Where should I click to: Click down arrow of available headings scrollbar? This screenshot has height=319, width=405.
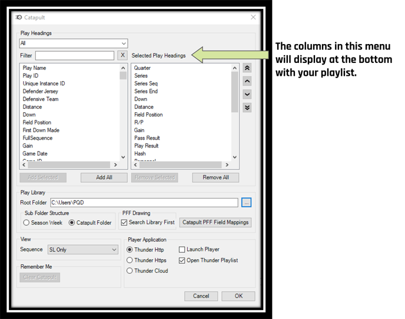point(123,157)
